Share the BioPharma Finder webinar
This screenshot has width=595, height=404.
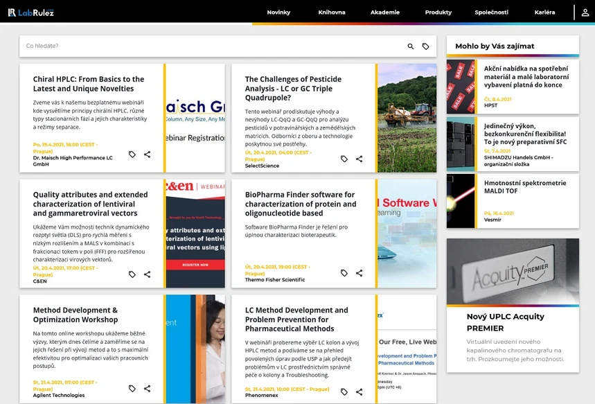(x=359, y=272)
